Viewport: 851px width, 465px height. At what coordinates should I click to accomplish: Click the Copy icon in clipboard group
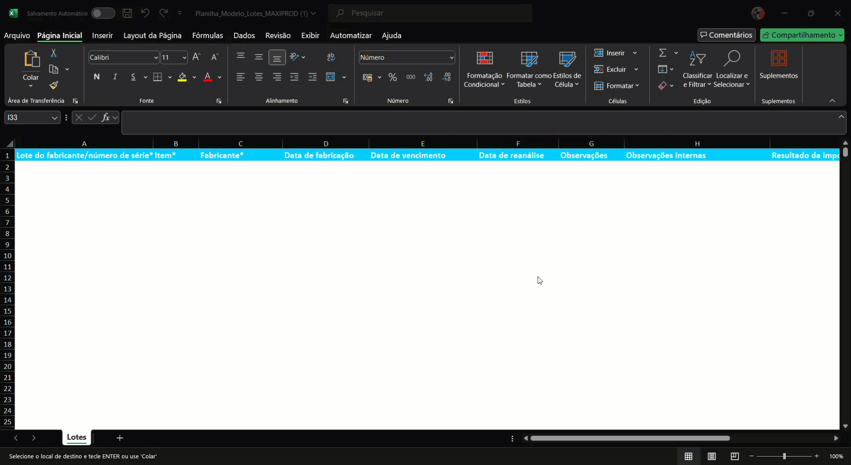coord(54,69)
